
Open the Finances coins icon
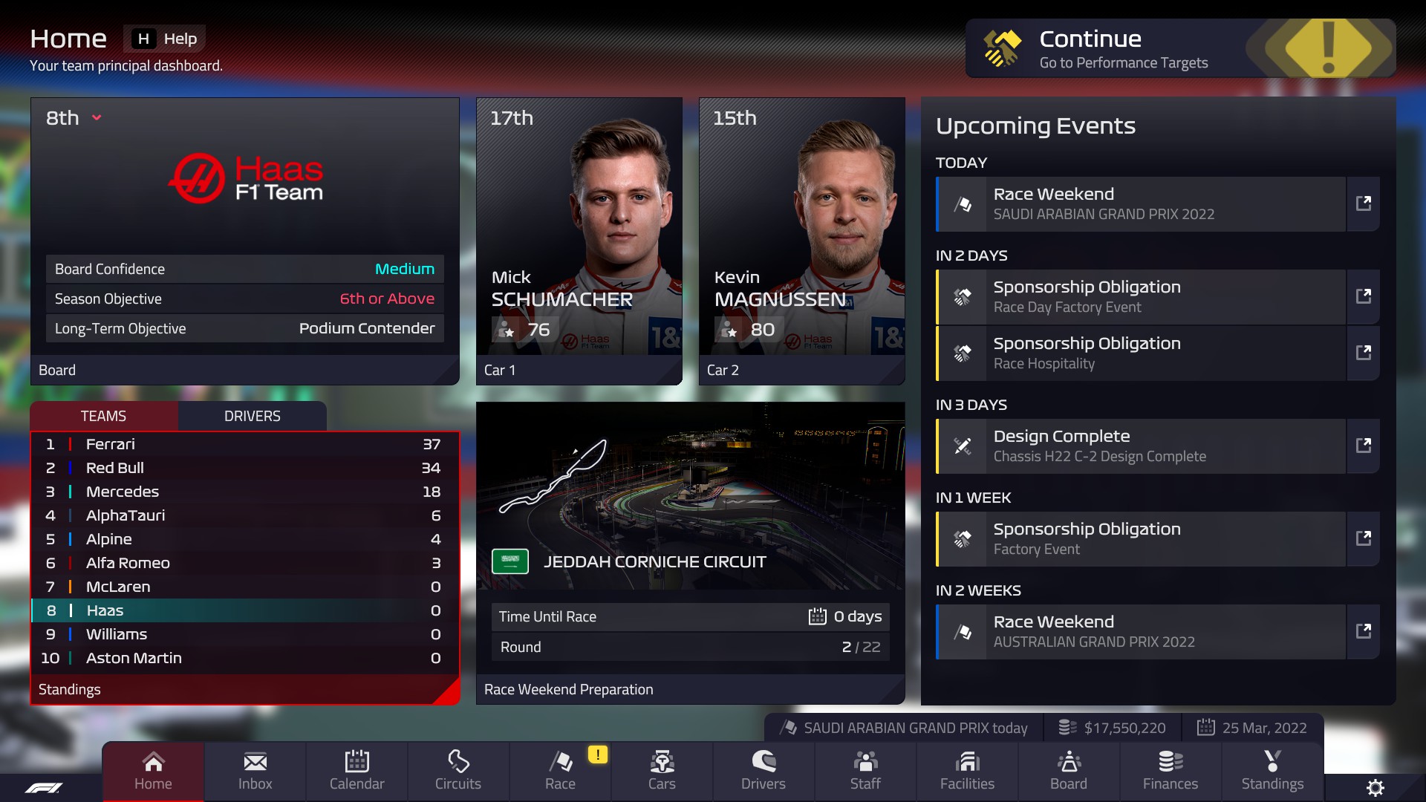coord(1171,762)
